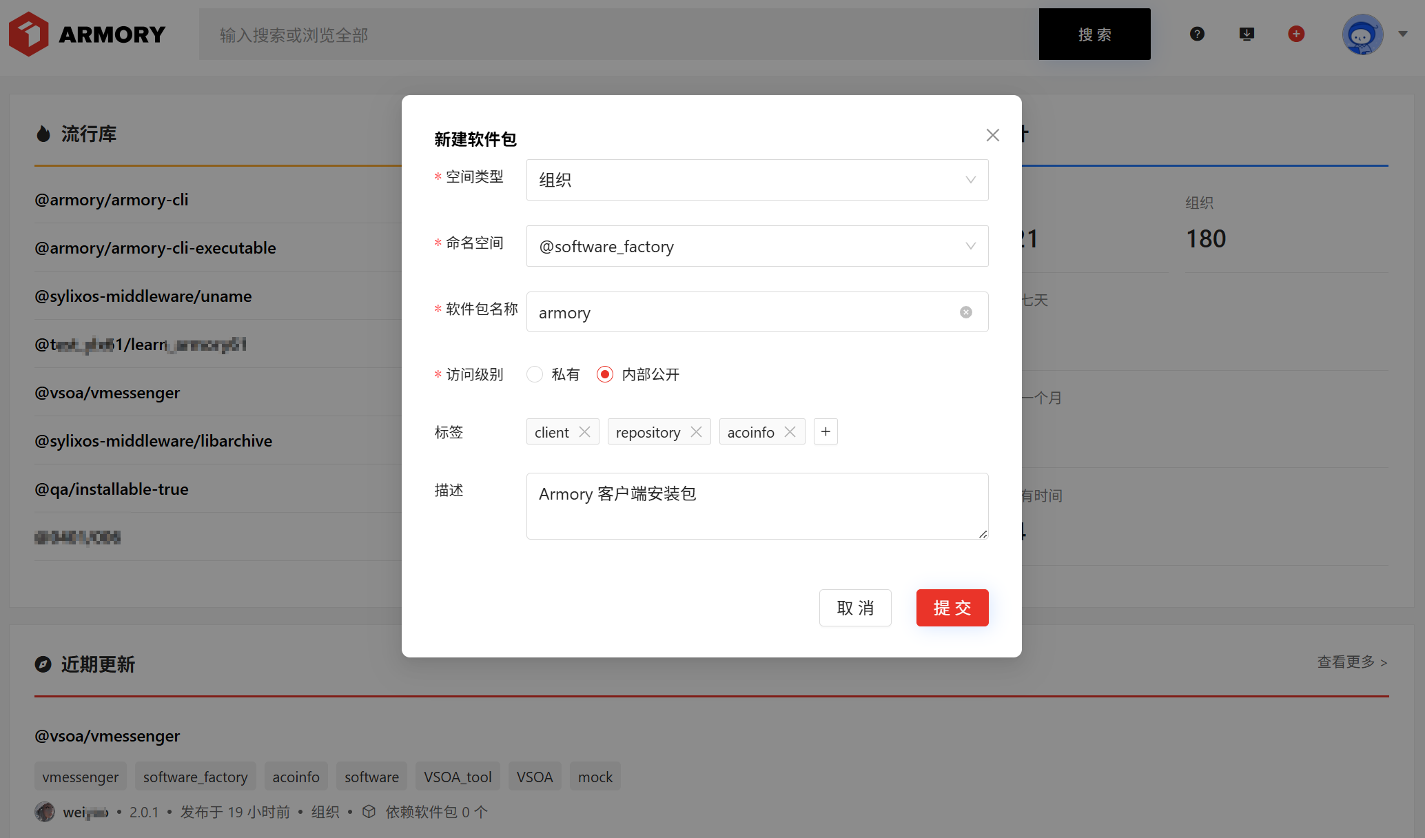Click the Armory logo icon
The height and width of the screenshot is (838, 1425).
click(x=28, y=34)
